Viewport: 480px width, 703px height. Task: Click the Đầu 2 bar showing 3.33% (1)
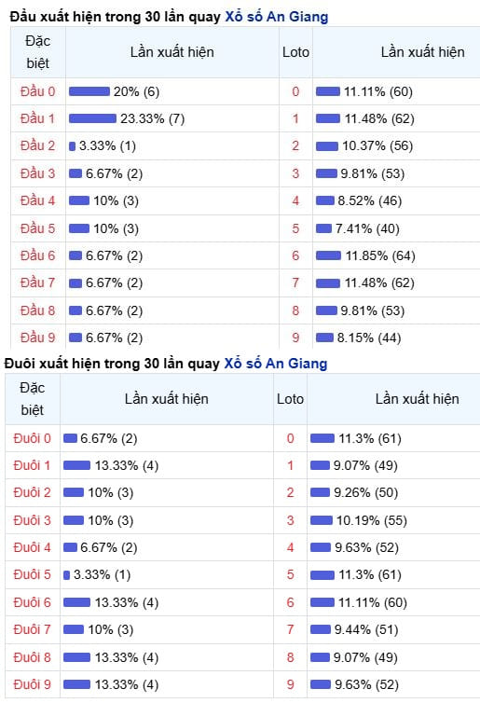click(72, 146)
